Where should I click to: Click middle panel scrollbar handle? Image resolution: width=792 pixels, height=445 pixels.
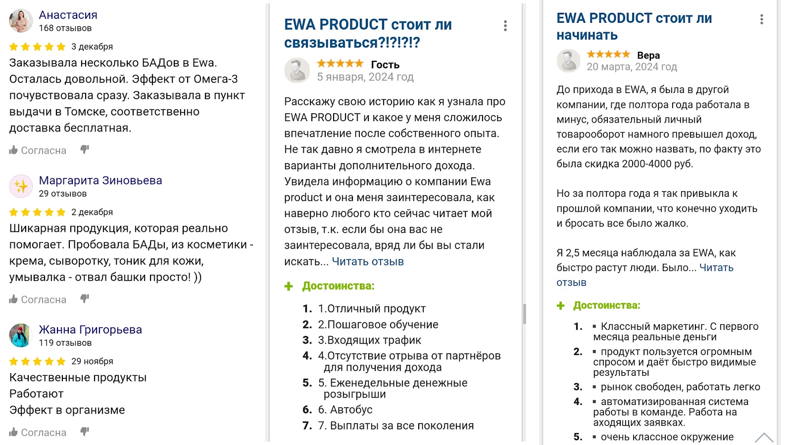tap(524, 313)
